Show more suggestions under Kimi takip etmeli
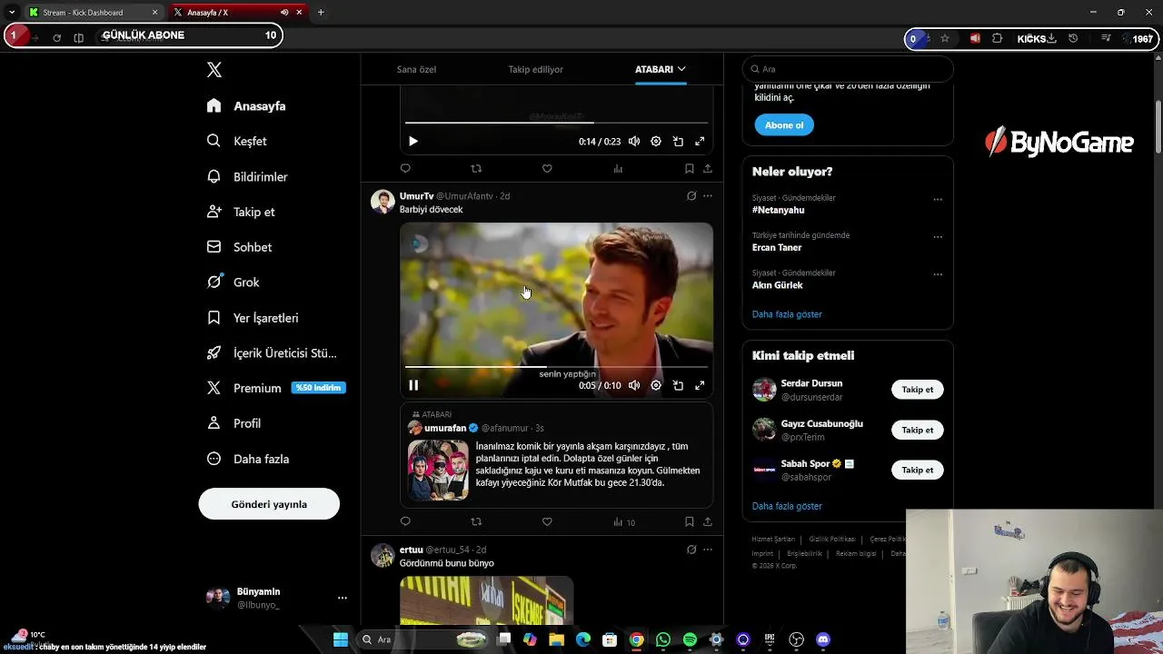The image size is (1163, 654). tap(787, 506)
